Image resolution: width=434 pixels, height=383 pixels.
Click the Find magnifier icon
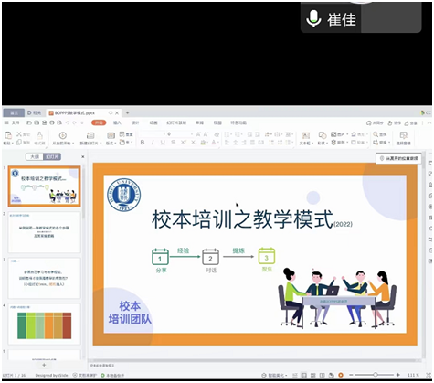(x=376, y=134)
